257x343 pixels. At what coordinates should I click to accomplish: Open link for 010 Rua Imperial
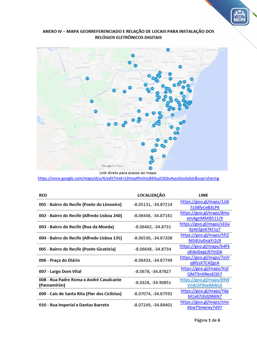click(x=204, y=305)
